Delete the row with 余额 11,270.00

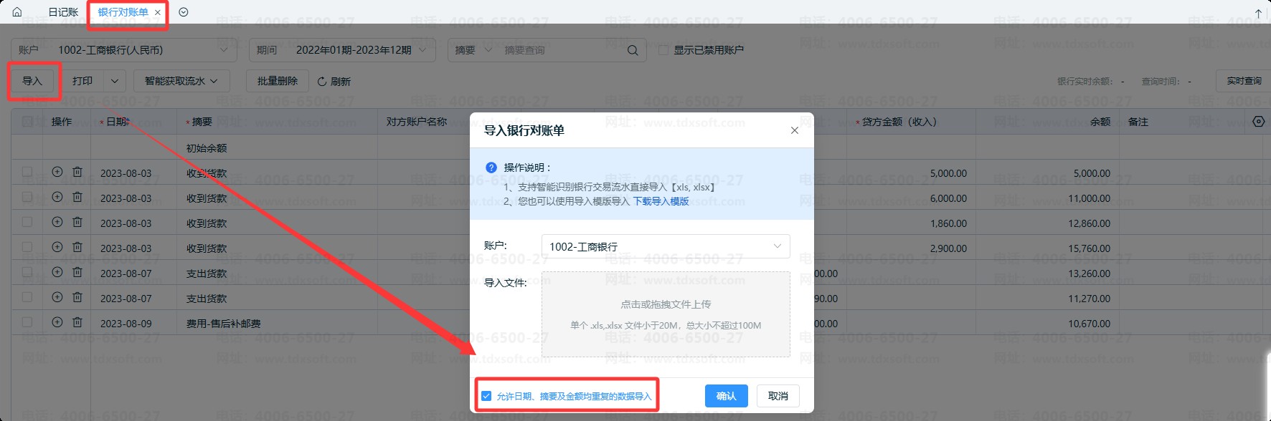77,297
